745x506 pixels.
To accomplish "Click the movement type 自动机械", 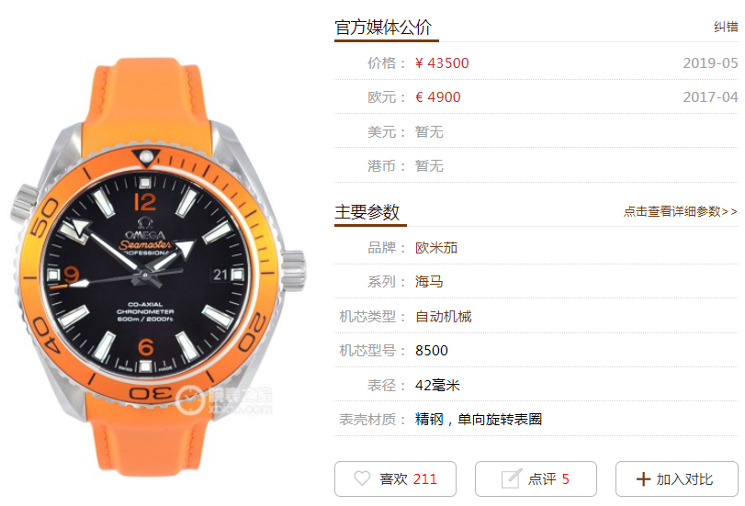I will [444, 317].
